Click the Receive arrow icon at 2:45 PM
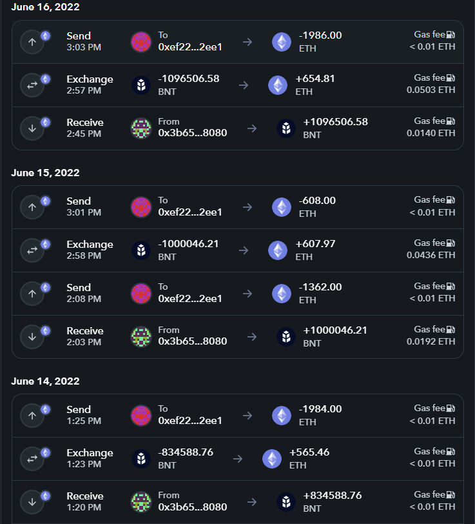Image resolution: width=475 pixels, height=524 pixels. [32, 128]
